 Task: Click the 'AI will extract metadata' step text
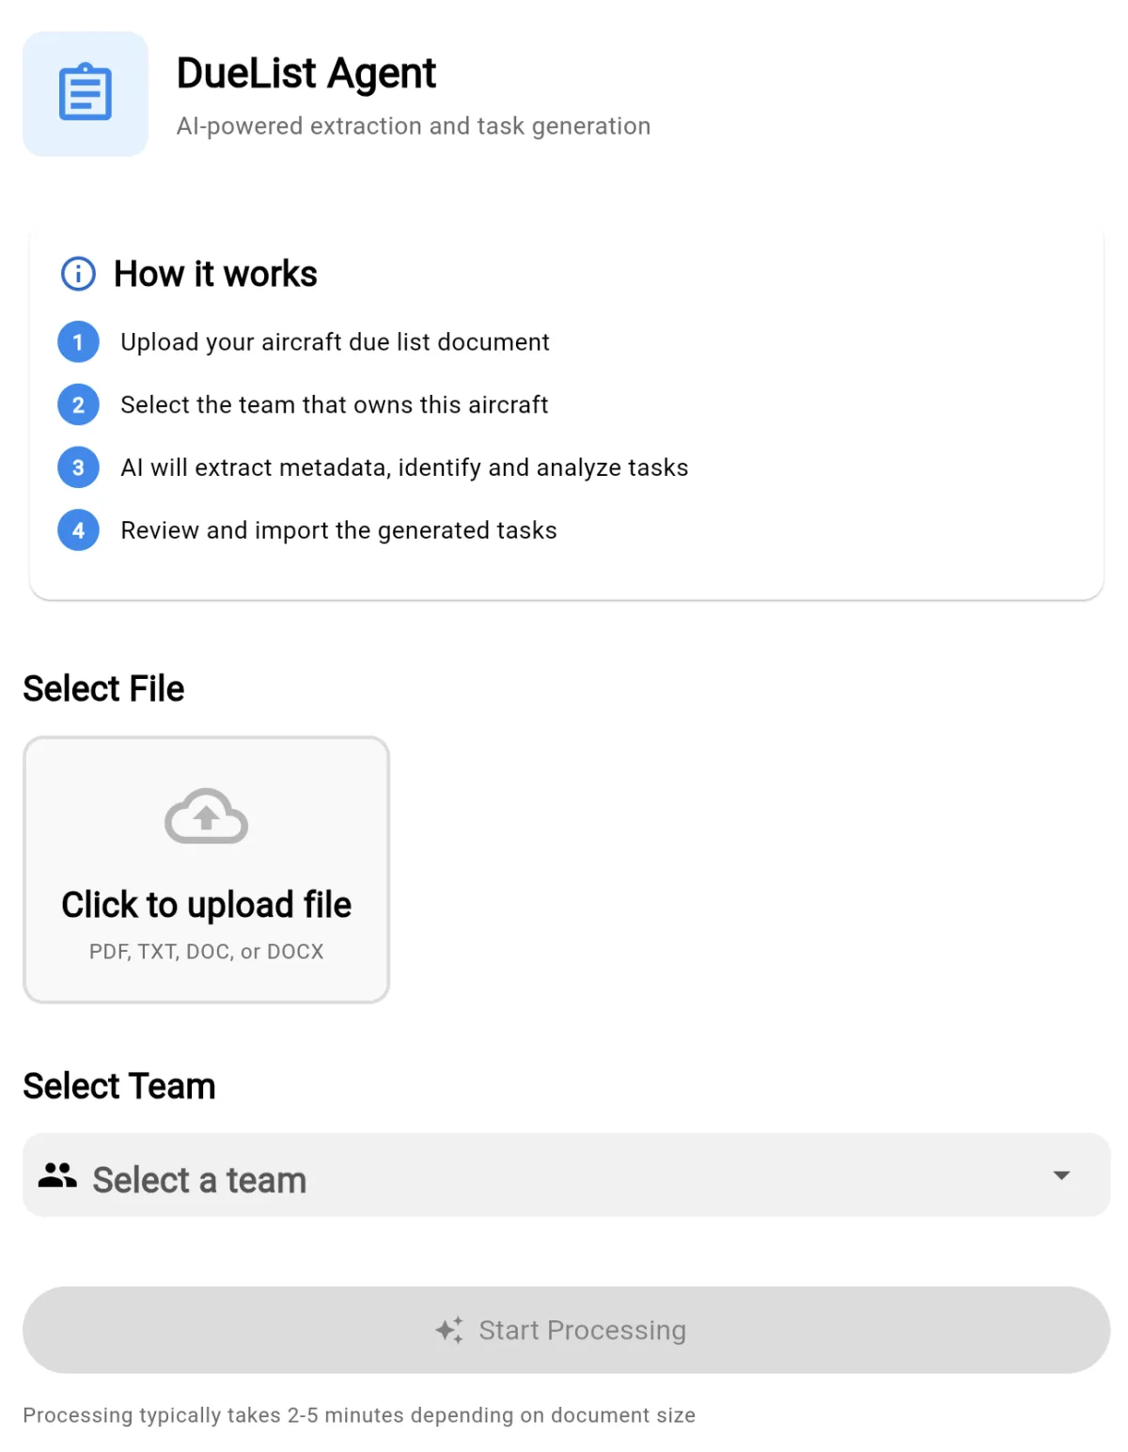click(x=404, y=467)
